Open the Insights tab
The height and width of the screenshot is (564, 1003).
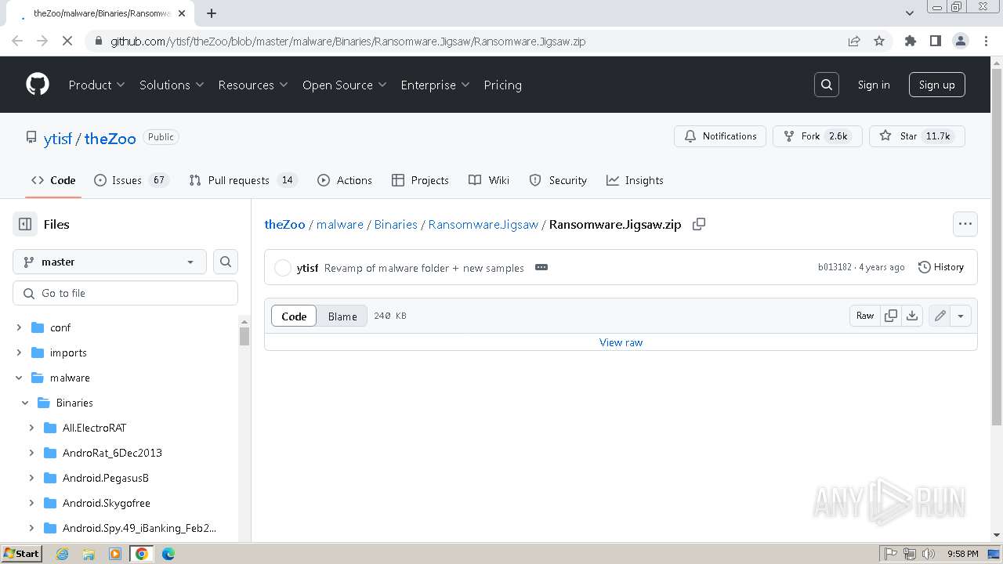coord(635,180)
